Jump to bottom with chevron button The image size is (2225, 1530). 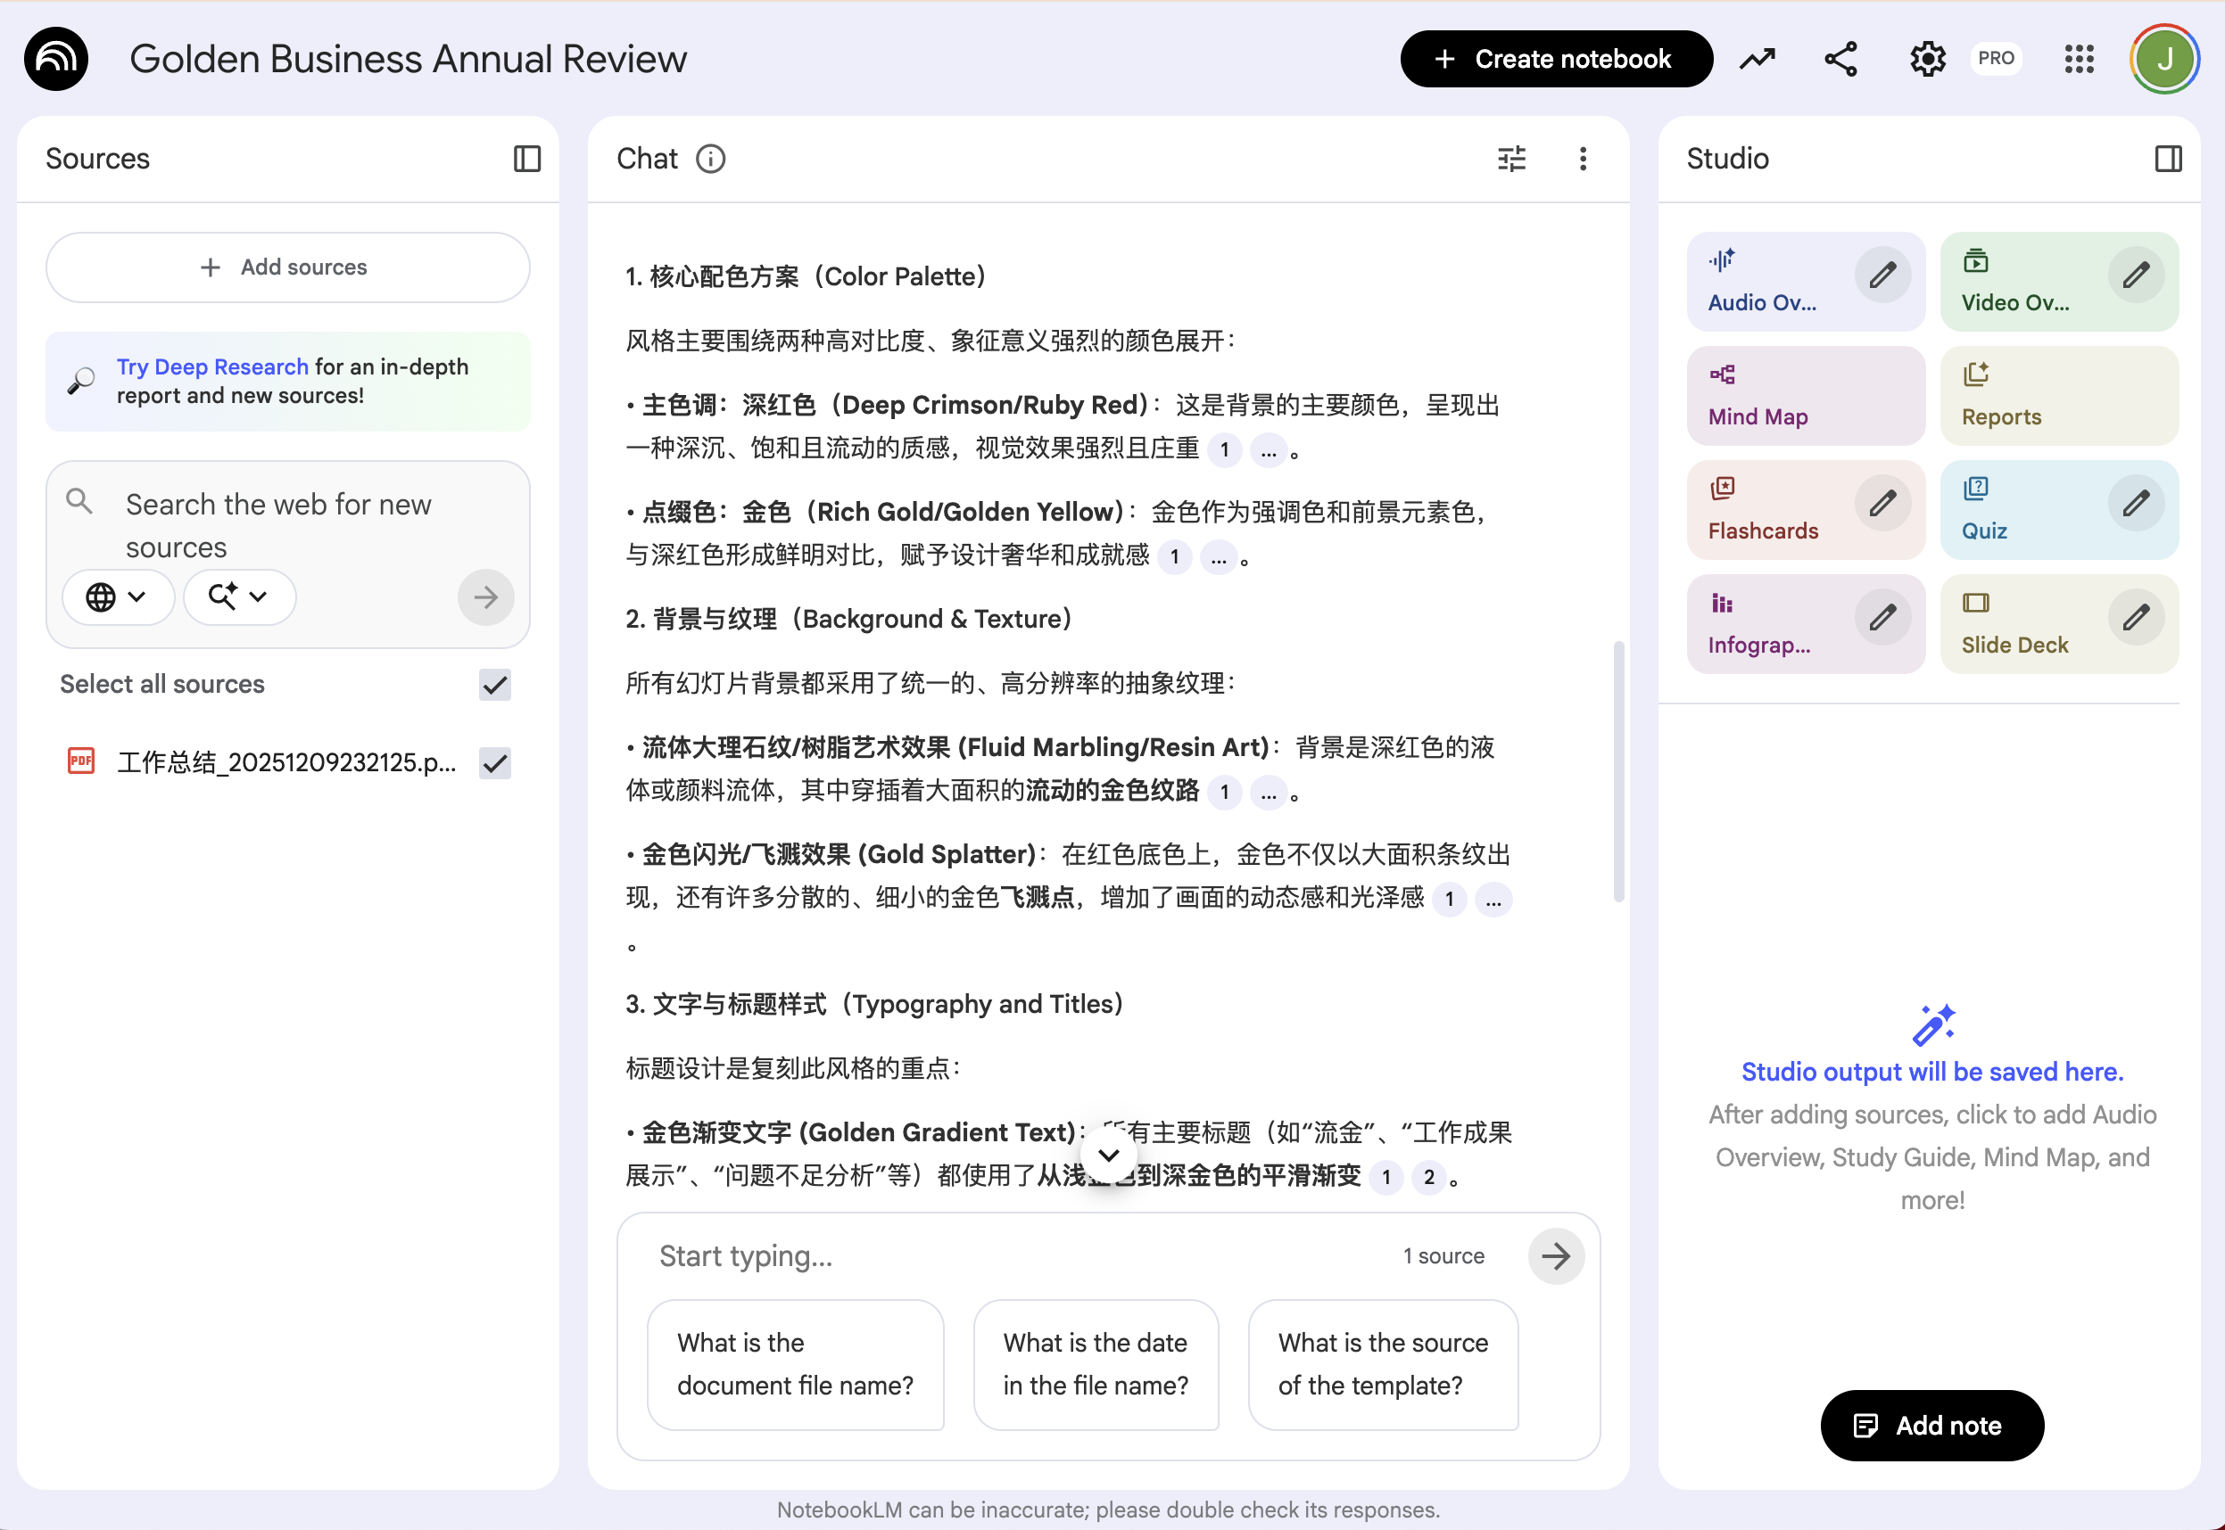[1109, 1156]
